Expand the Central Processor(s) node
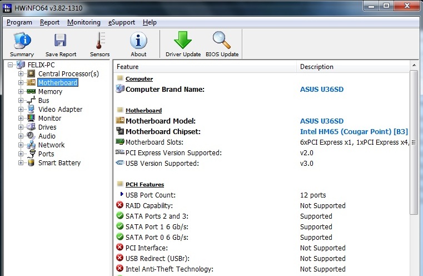The image size is (423, 276). pos(21,73)
